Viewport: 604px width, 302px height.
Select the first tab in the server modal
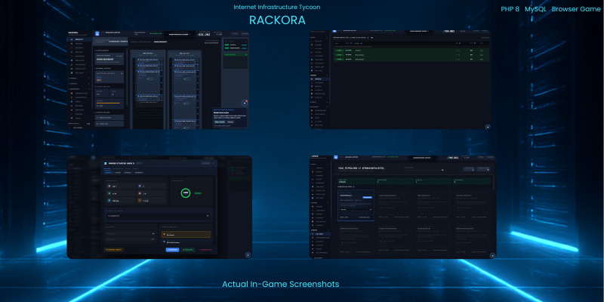(108, 171)
